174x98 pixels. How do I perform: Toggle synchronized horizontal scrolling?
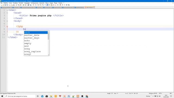[40, 5]
